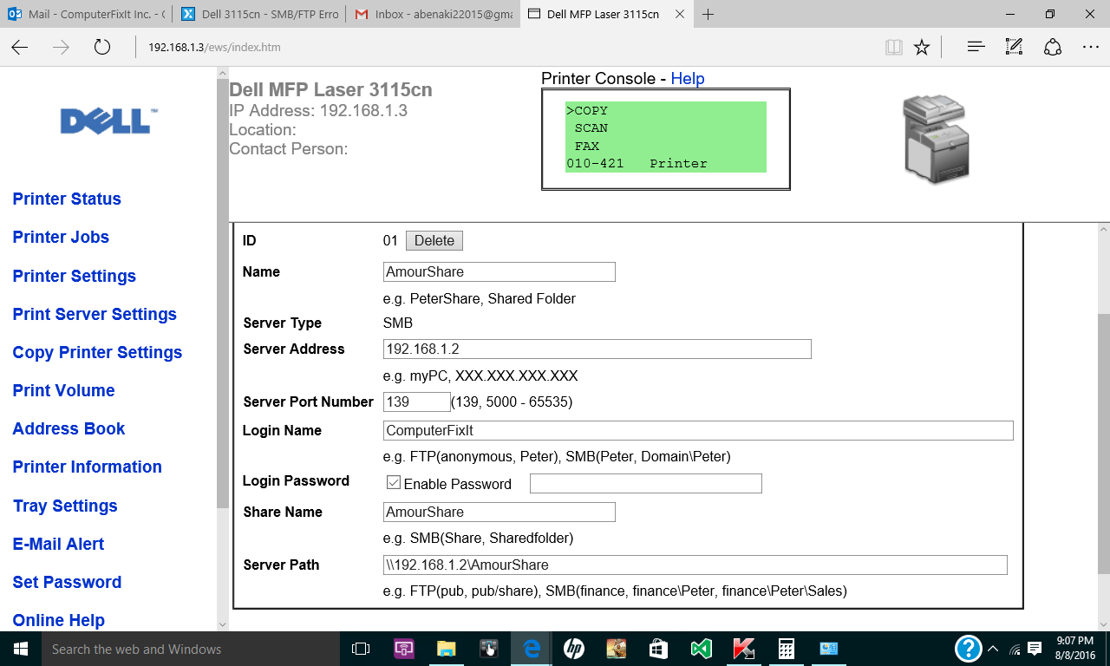Delete address entry ID 01
Image resolution: width=1110 pixels, height=666 pixels.
click(434, 240)
